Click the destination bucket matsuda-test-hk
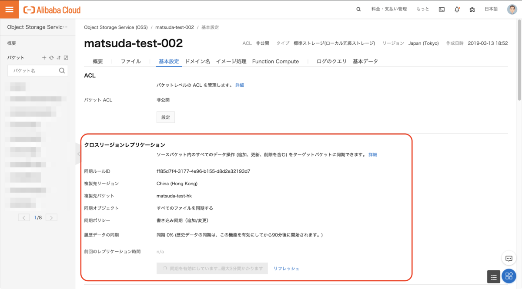Screen dimensions: 522x289 click(x=174, y=196)
